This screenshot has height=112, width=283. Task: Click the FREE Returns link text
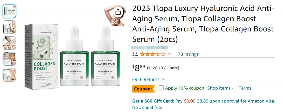[x=146, y=79]
